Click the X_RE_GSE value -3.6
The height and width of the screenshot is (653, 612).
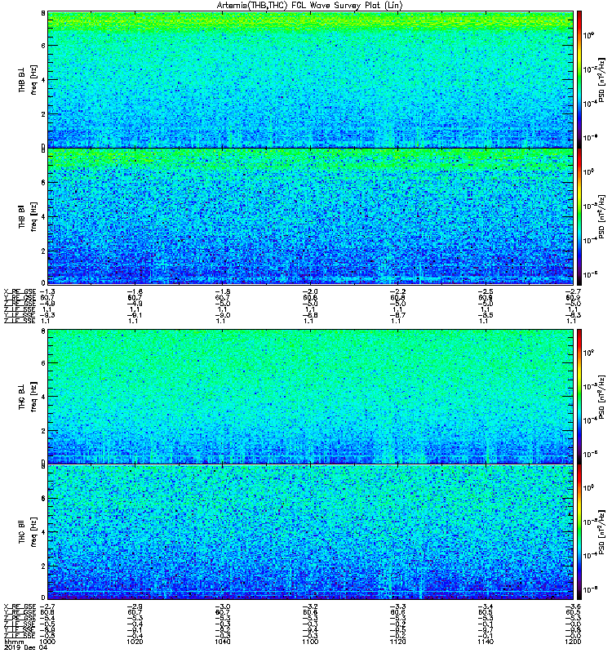tap(573, 606)
